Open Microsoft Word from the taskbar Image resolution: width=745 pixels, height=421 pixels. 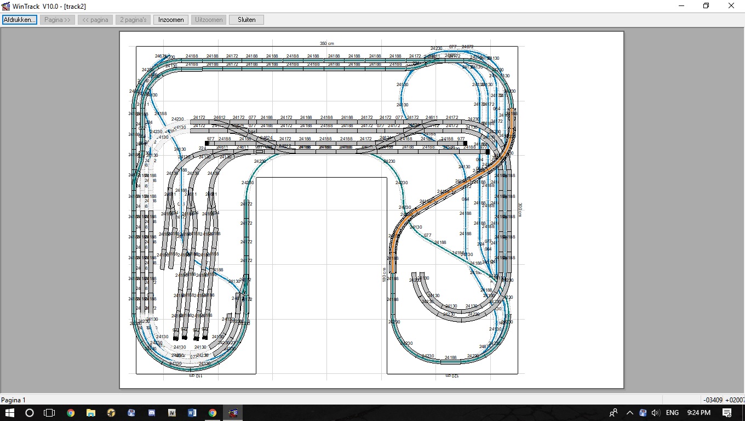tap(192, 413)
